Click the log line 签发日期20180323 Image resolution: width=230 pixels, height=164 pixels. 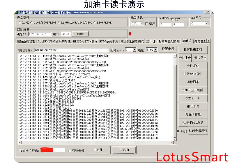[x=46, y=102]
